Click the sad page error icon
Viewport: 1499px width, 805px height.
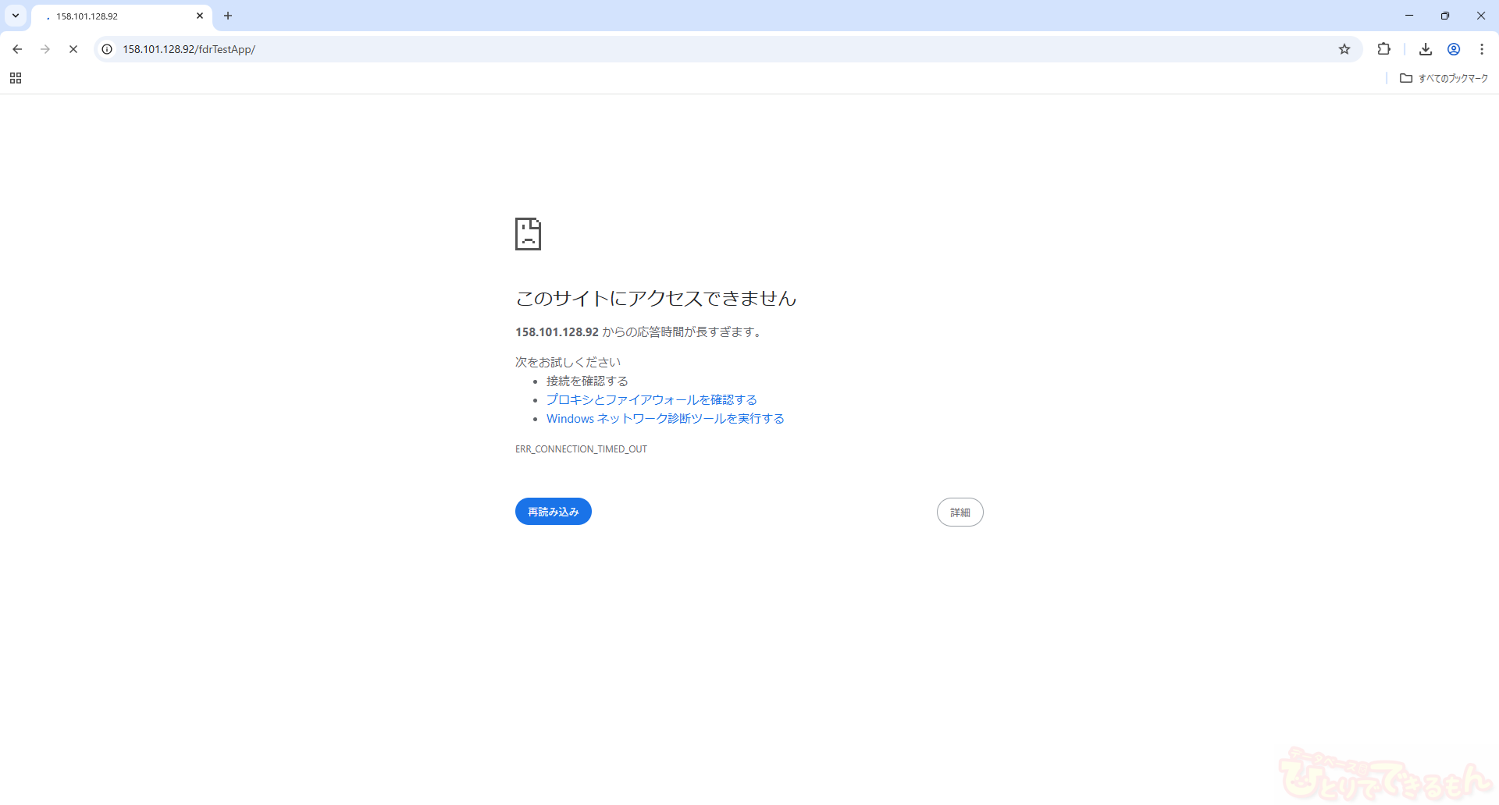[x=528, y=234]
